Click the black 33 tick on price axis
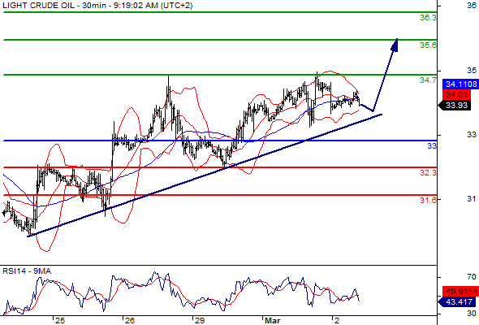This screenshot has width=479, height=325. [x=472, y=134]
